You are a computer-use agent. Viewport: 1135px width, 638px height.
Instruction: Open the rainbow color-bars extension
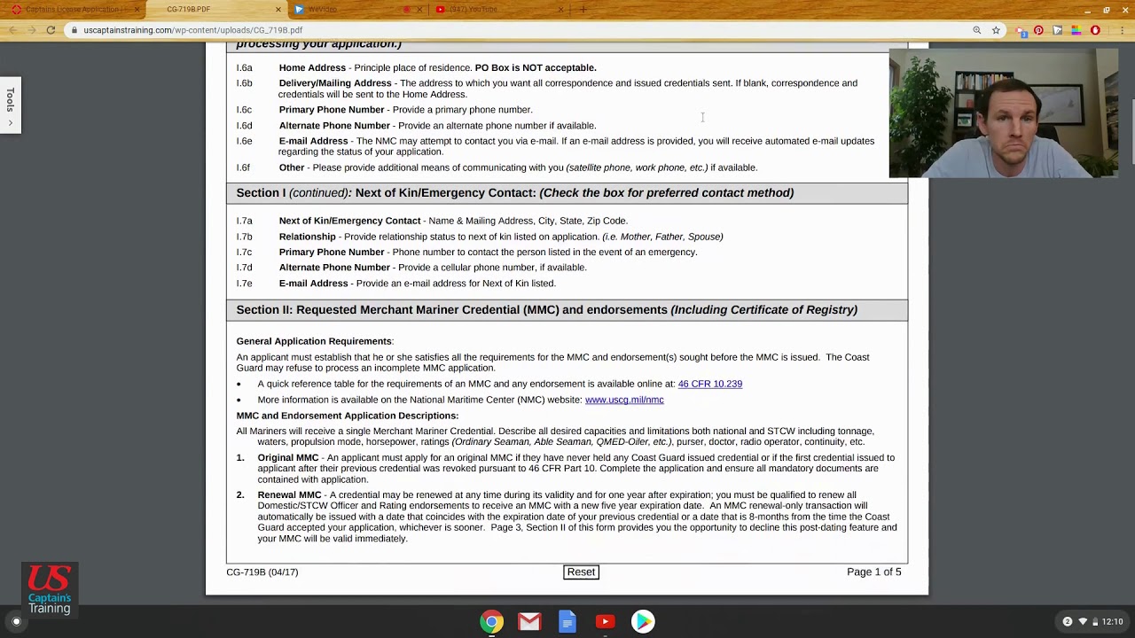[1076, 30]
